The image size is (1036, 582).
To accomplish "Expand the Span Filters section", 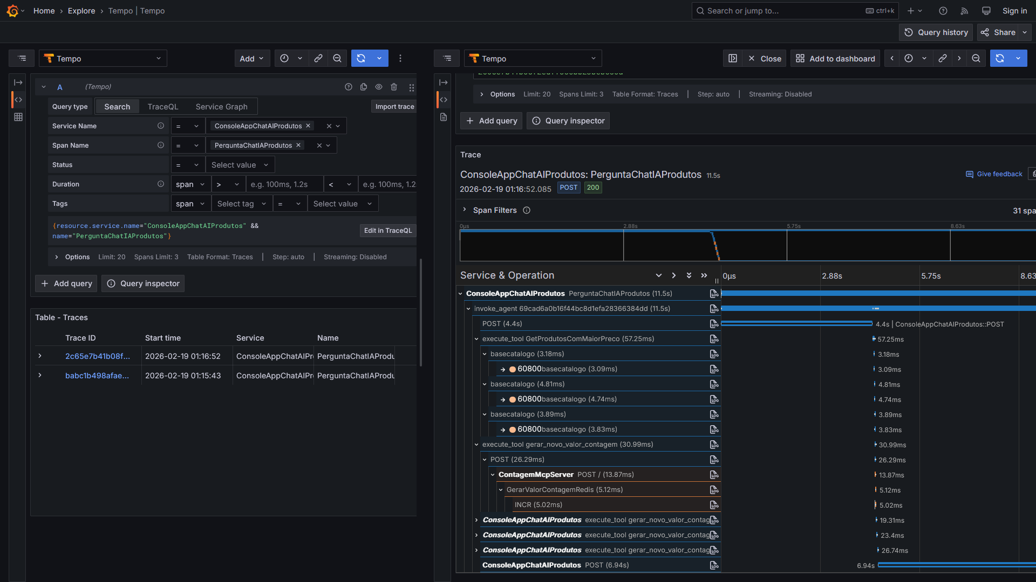I will (465, 210).
